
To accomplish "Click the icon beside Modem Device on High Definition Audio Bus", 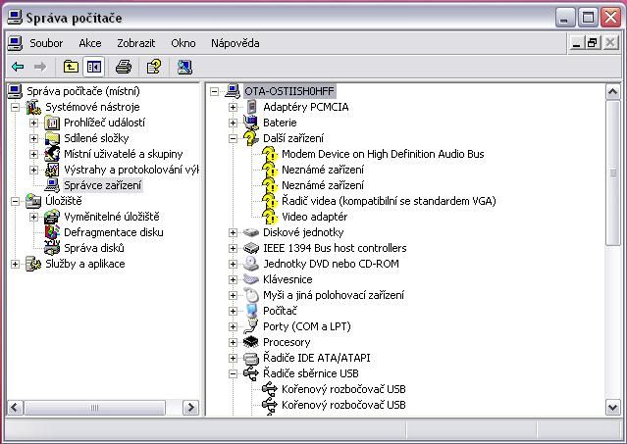I will [x=270, y=154].
